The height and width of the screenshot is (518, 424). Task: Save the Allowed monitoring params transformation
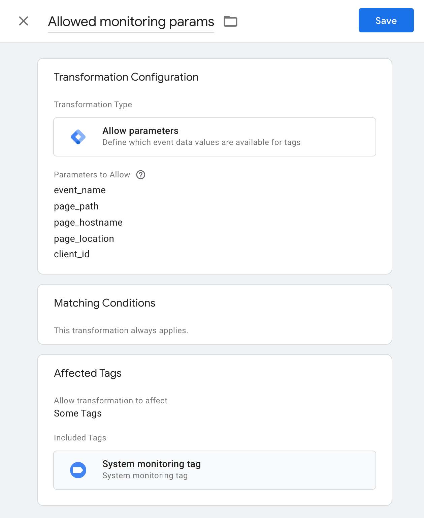point(386,21)
